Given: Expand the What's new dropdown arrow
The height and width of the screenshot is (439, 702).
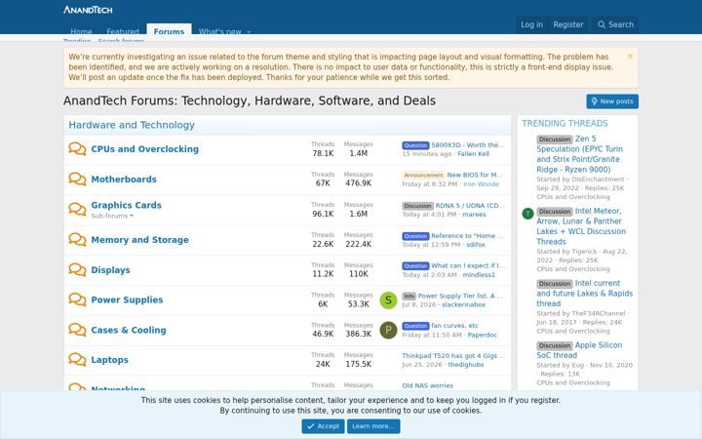Looking at the screenshot, I should (249, 32).
